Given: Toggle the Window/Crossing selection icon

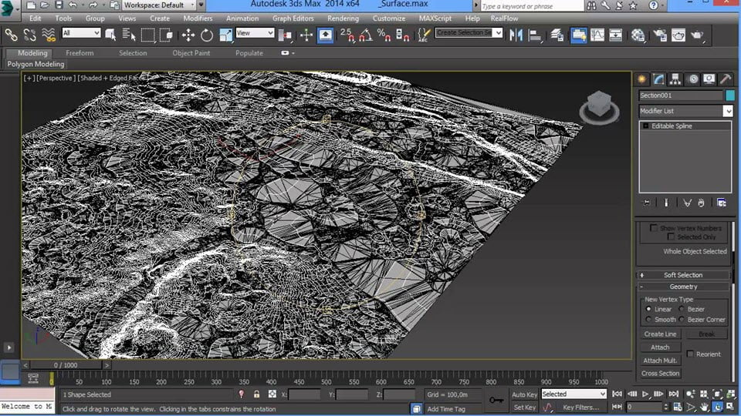Looking at the screenshot, I should pos(167,35).
